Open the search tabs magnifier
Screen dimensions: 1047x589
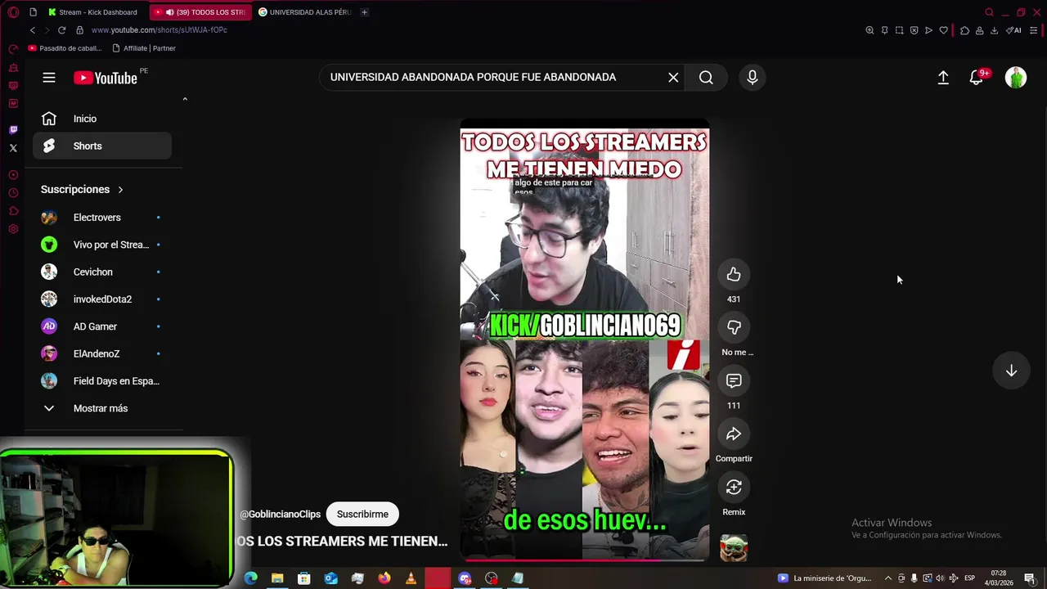pos(989,12)
